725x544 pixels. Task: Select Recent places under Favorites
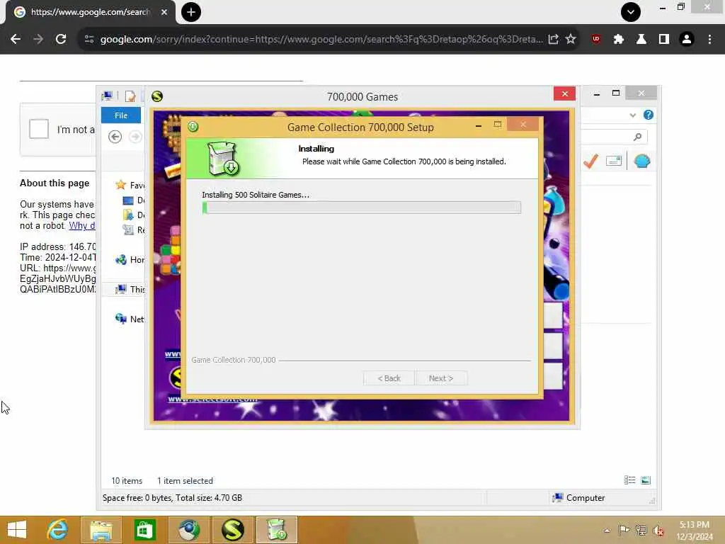[x=134, y=230]
